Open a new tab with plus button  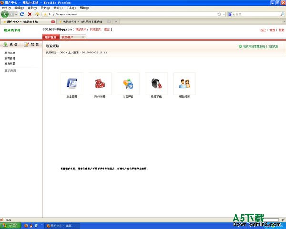(x=116, y=22)
